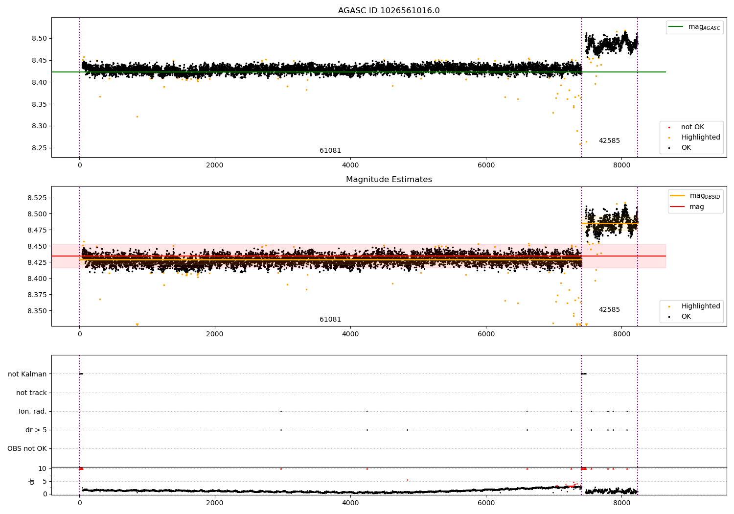Click the "8.30" y-tick on the top plot
The height and width of the screenshot is (514, 734).
point(39,126)
